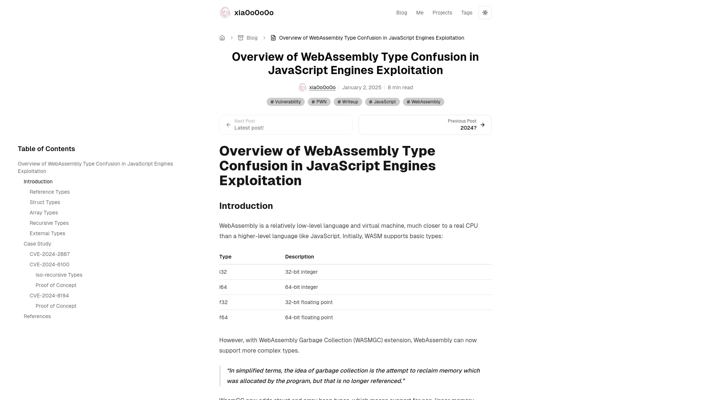Click the right arrow icon on Previous Post

[x=483, y=124]
